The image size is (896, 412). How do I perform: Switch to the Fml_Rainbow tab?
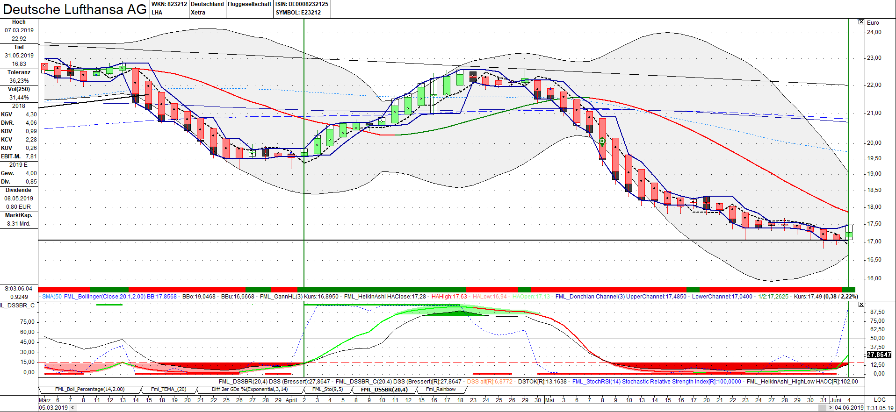[441, 389]
